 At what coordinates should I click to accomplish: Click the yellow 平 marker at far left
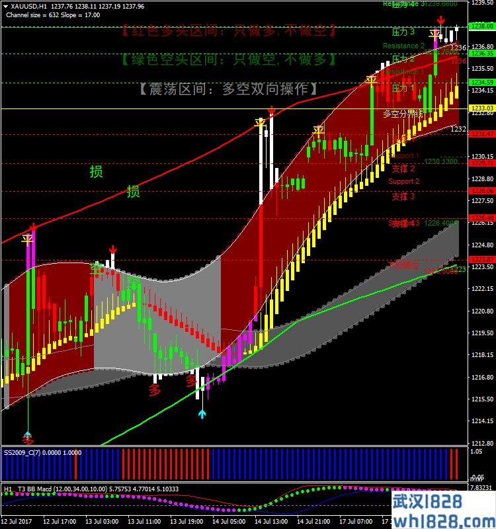coord(27,238)
